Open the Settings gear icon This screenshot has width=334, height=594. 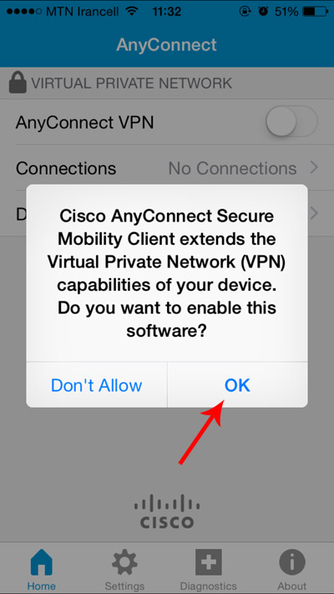tap(124, 563)
